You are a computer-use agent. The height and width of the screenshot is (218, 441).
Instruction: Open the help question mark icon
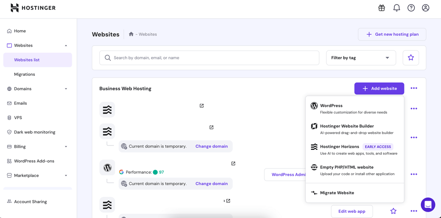tap(411, 8)
